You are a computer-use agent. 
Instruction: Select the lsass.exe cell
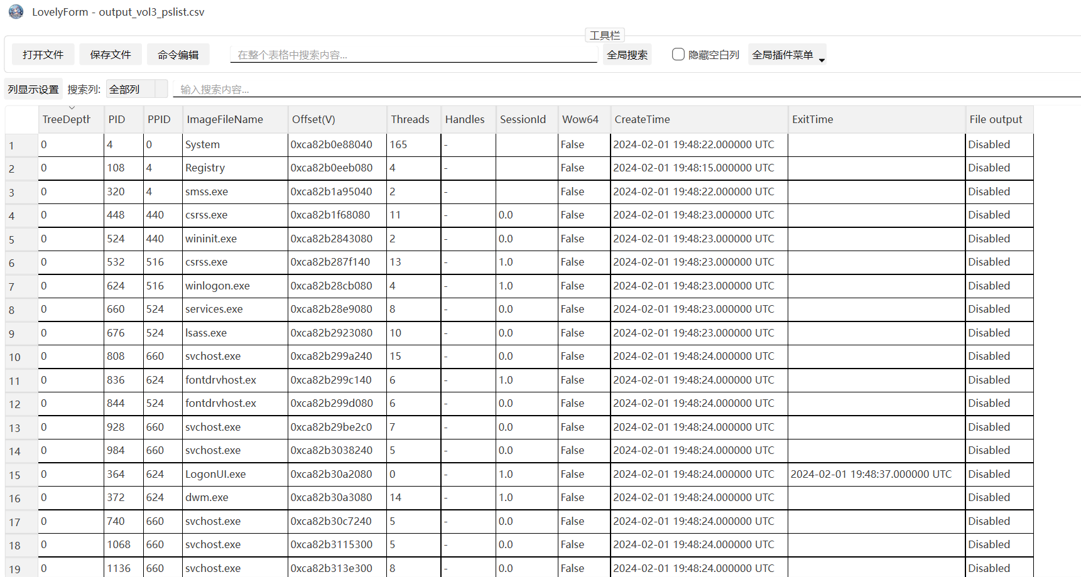[236, 333]
